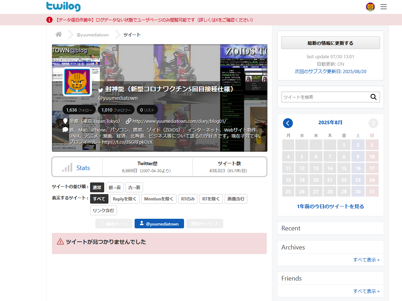Select the RTのみ filter
This screenshot has height=301, width=402.
point(188,199)
